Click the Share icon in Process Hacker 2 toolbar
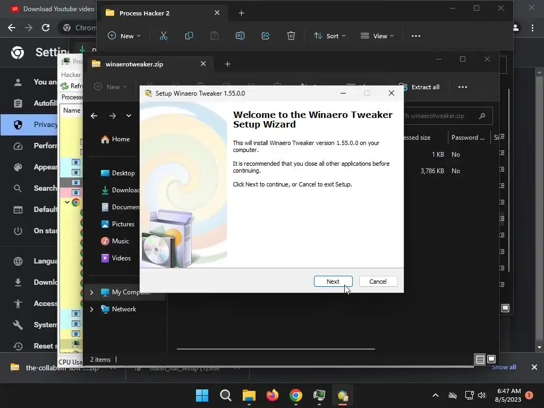Screen dimensions: 544x408 click(x=266, y=36)
